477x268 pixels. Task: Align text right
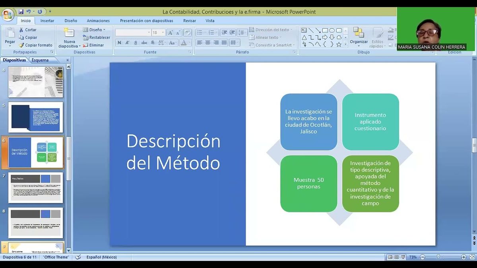click(x=216, y=42)
